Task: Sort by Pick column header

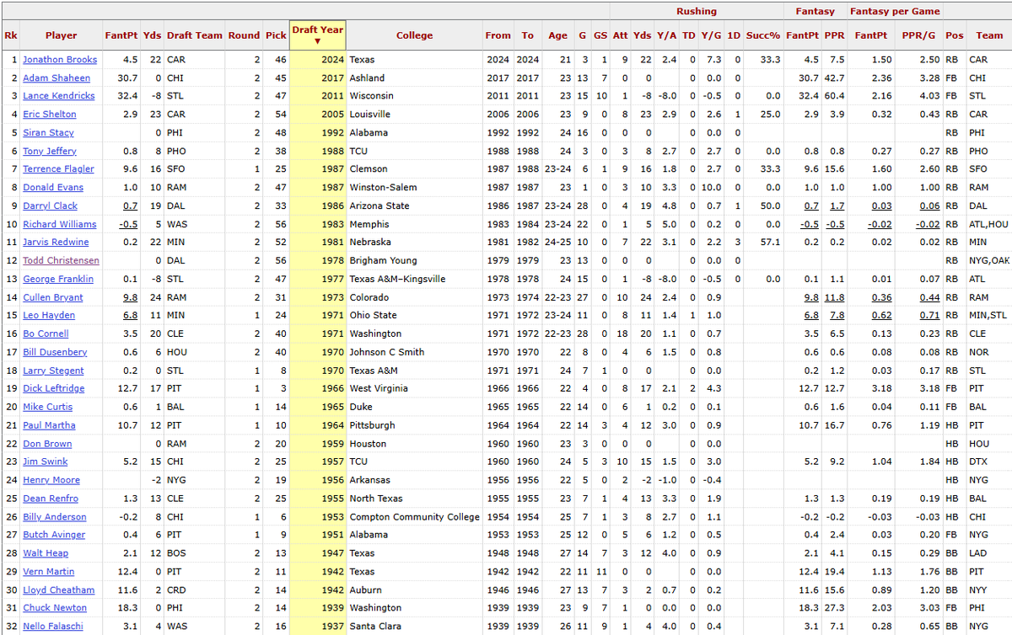Action: pyautogui.click(x=275, y=35)
